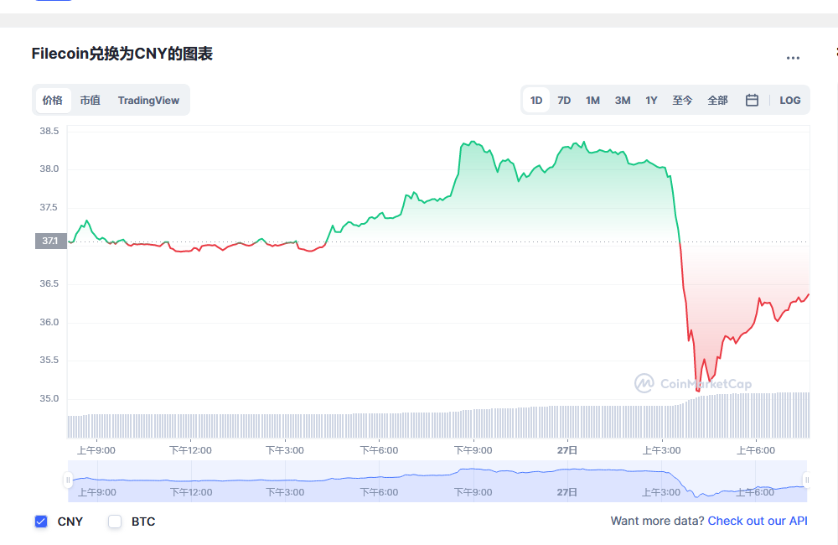This screenshot has width=838, height=545.
Task: Open the date range calendar icon
Action: coord(752,100)
